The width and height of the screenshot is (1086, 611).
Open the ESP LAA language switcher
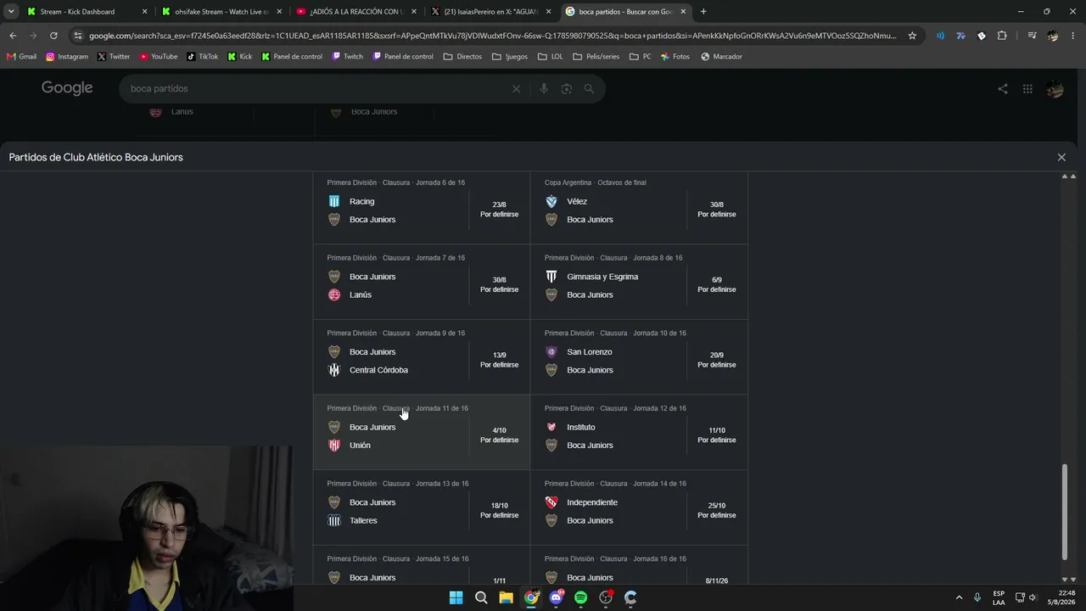(999, 597)
